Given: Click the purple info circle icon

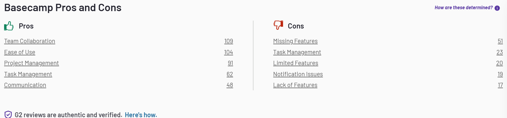Looking at the screenshot, I should pos(497,8).
